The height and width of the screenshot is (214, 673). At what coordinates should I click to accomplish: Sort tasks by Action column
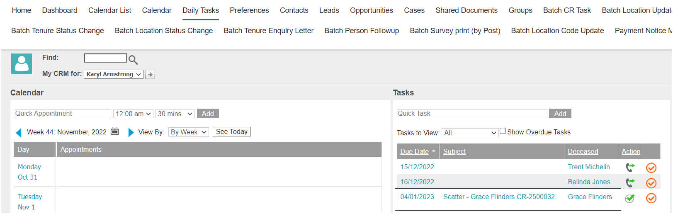click(x=631, y=152)
